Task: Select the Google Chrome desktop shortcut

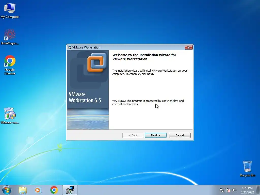Action: click(x=10, y=65)
